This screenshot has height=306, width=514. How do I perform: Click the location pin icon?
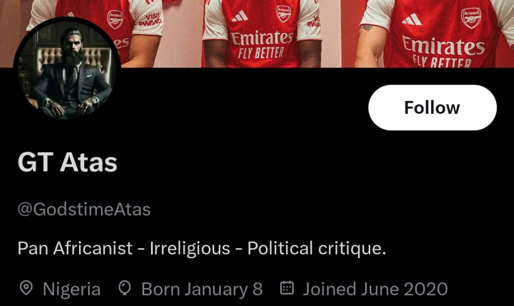coord(26,288)
